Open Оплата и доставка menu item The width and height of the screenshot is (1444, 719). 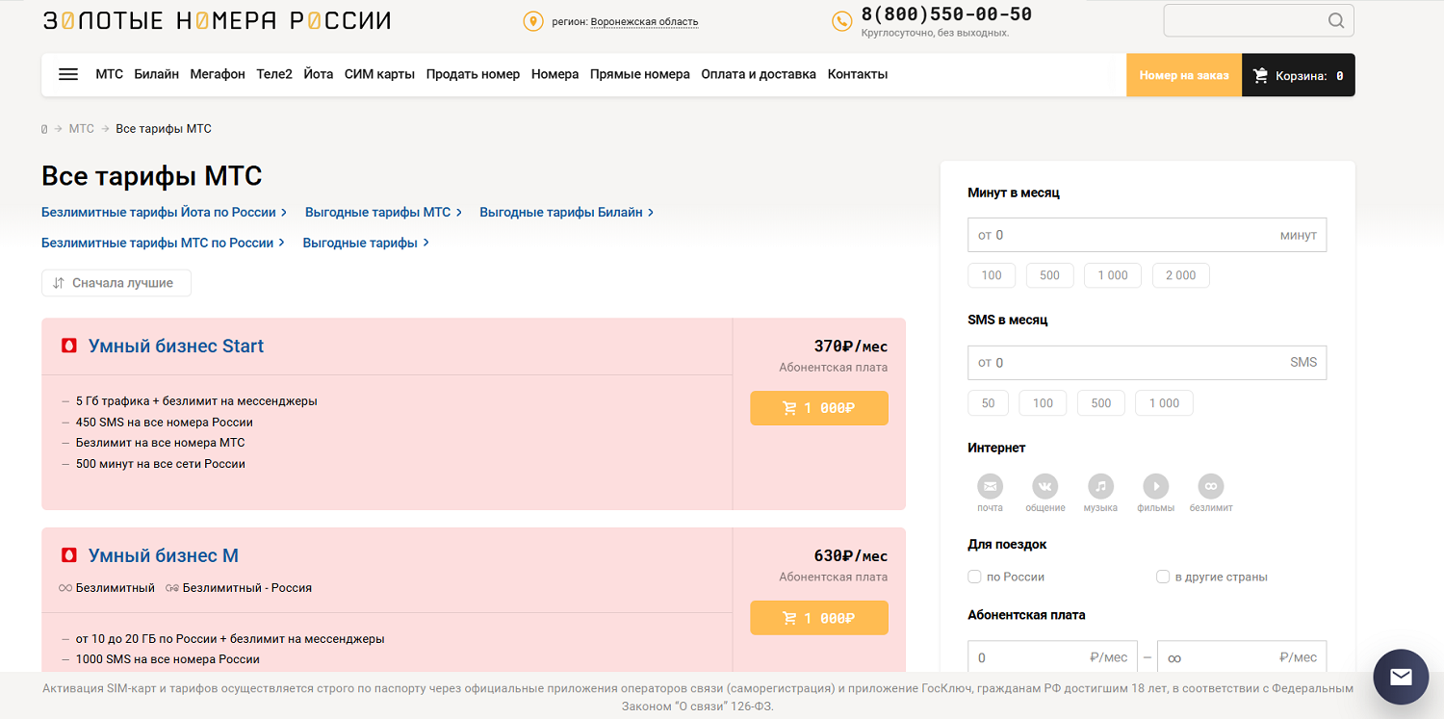(x=759, y=74)
